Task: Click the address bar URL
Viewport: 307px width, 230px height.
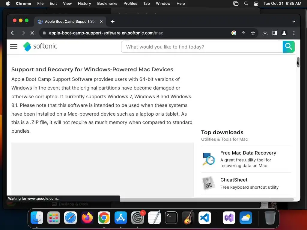Action: (106, 33)
